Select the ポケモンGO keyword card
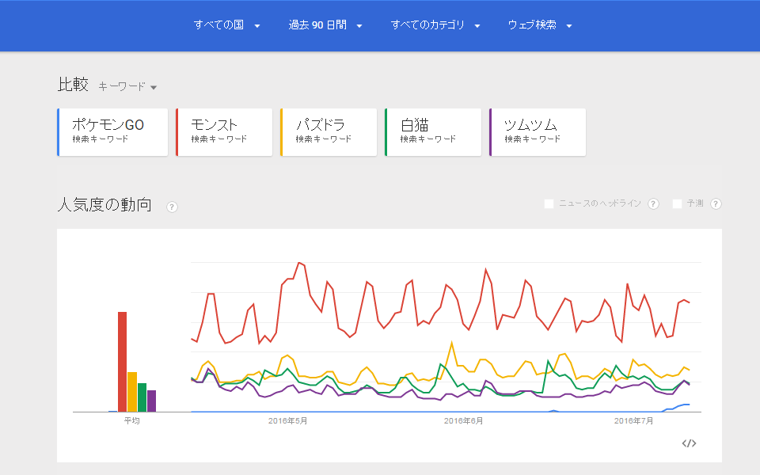 coord(112,132)
